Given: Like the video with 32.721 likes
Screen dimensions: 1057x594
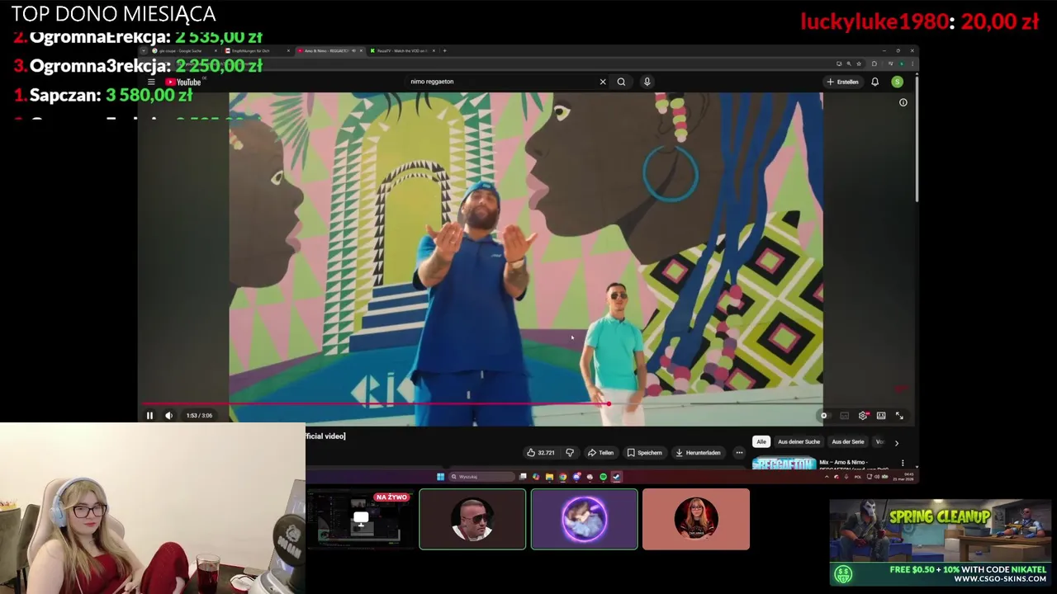Looking at the screenshot, I should coord(541,452).
